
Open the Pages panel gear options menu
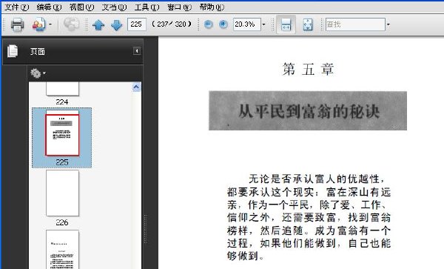point(38,73)
